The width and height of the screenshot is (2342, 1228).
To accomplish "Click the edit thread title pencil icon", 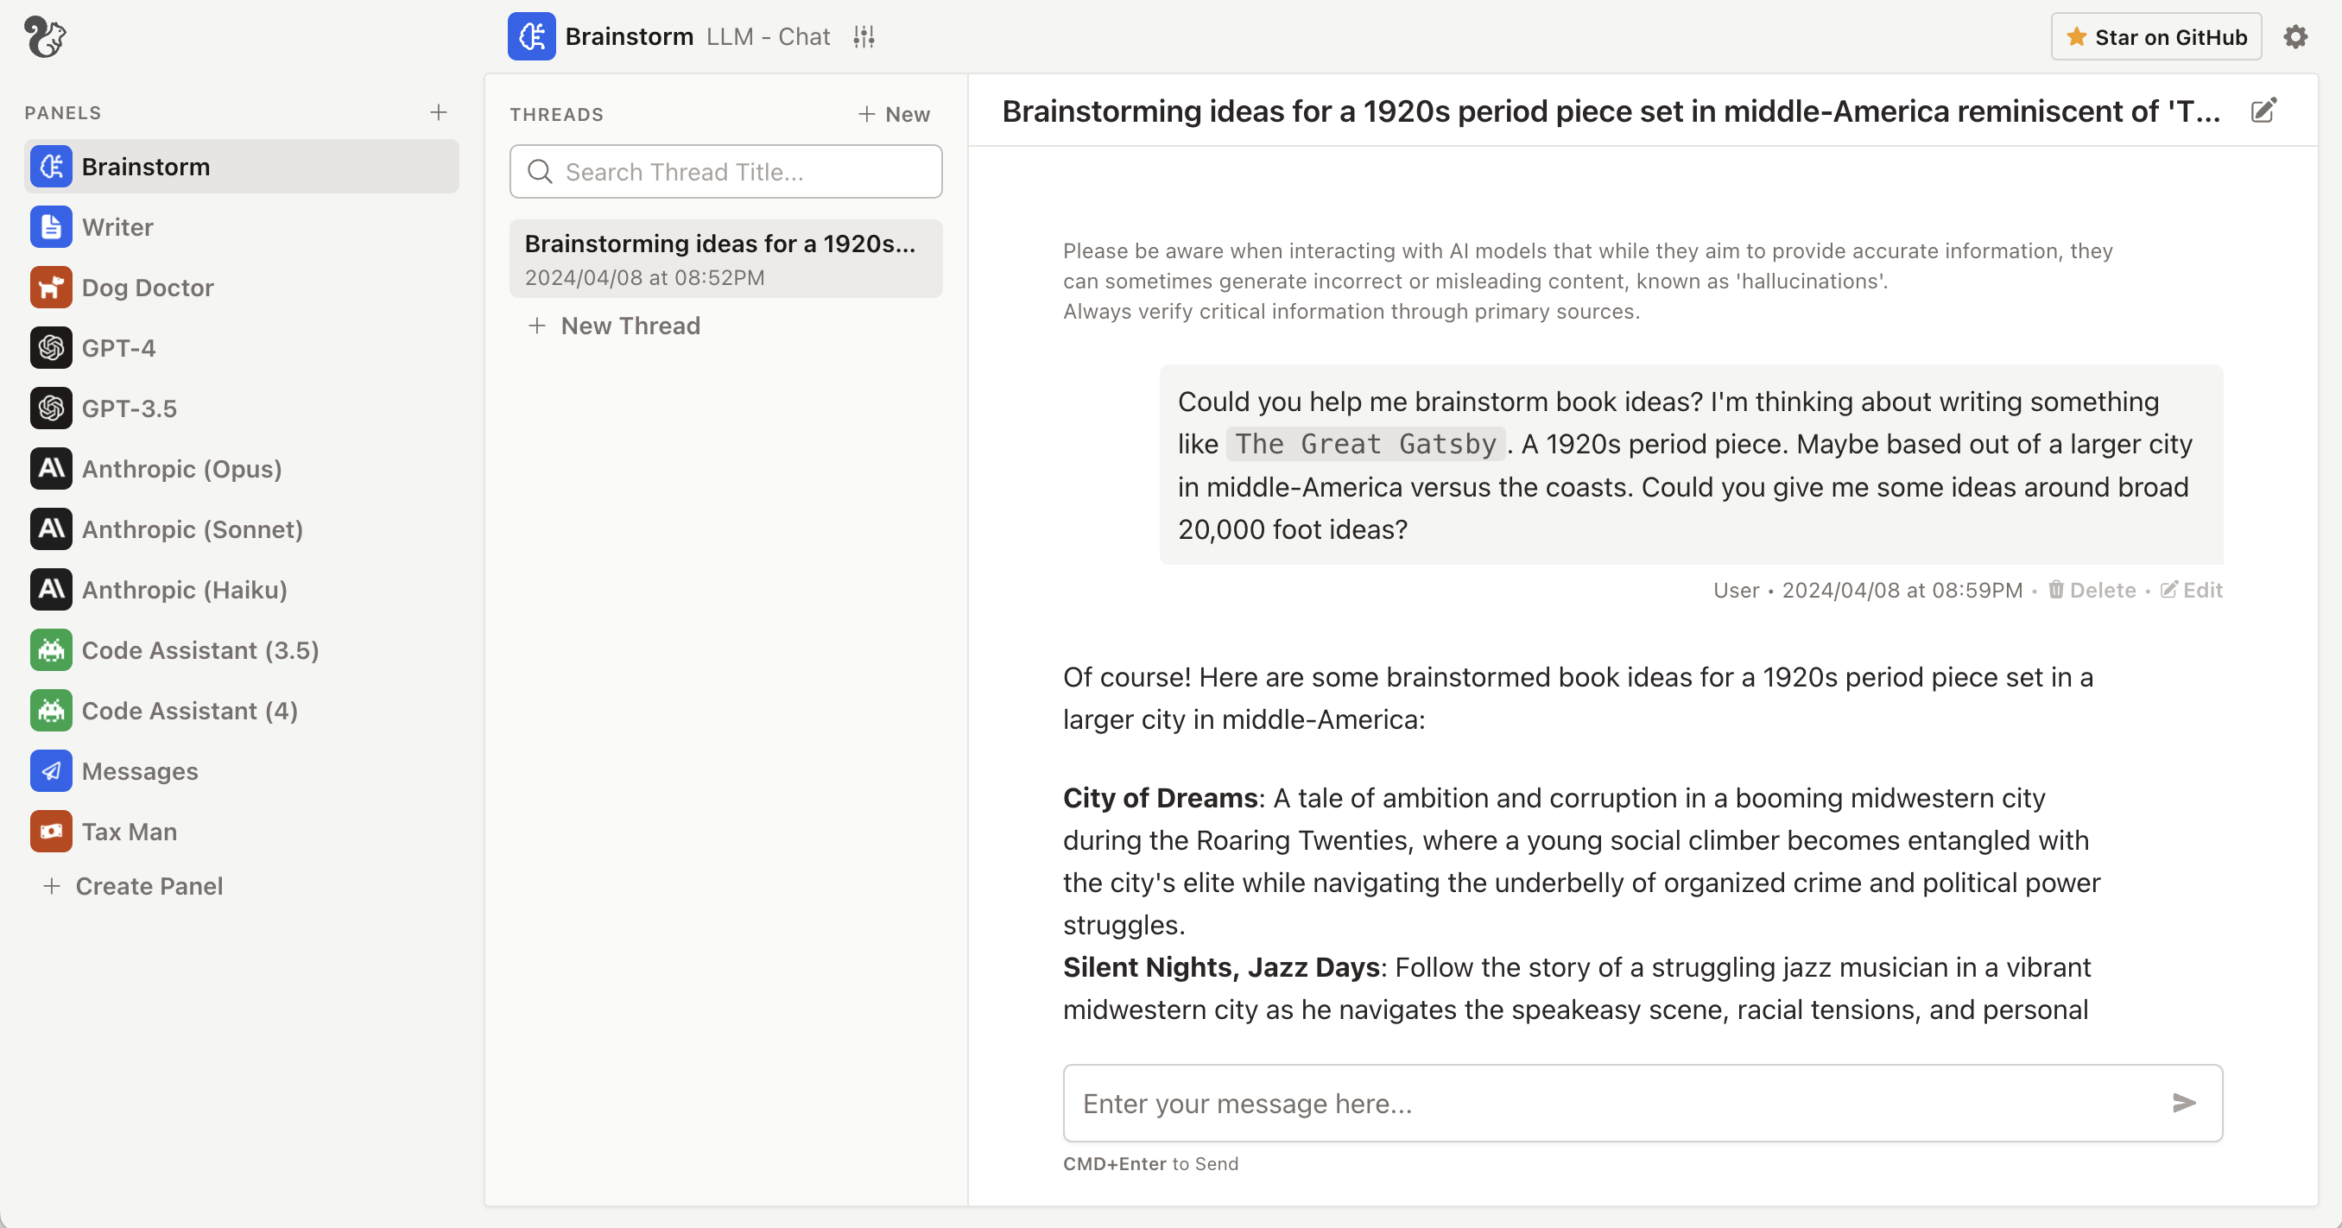I will [2263, 111].
